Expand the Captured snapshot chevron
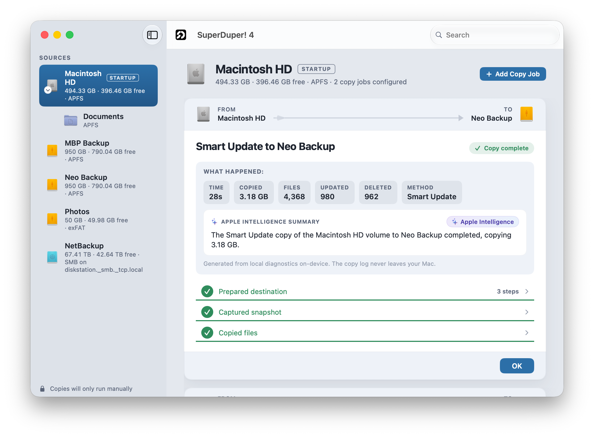Image resolution: width=594 pixels, height=437 pixels. (x=527, y=312)
